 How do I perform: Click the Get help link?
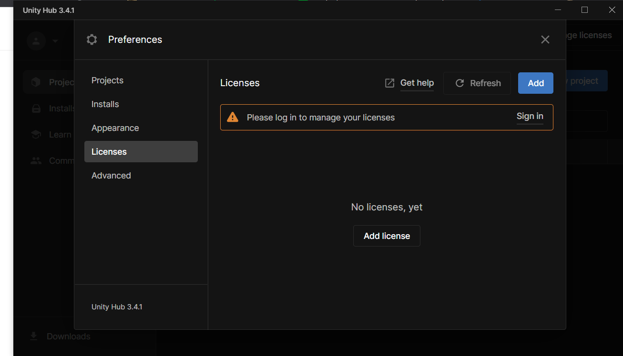point(417,83)
